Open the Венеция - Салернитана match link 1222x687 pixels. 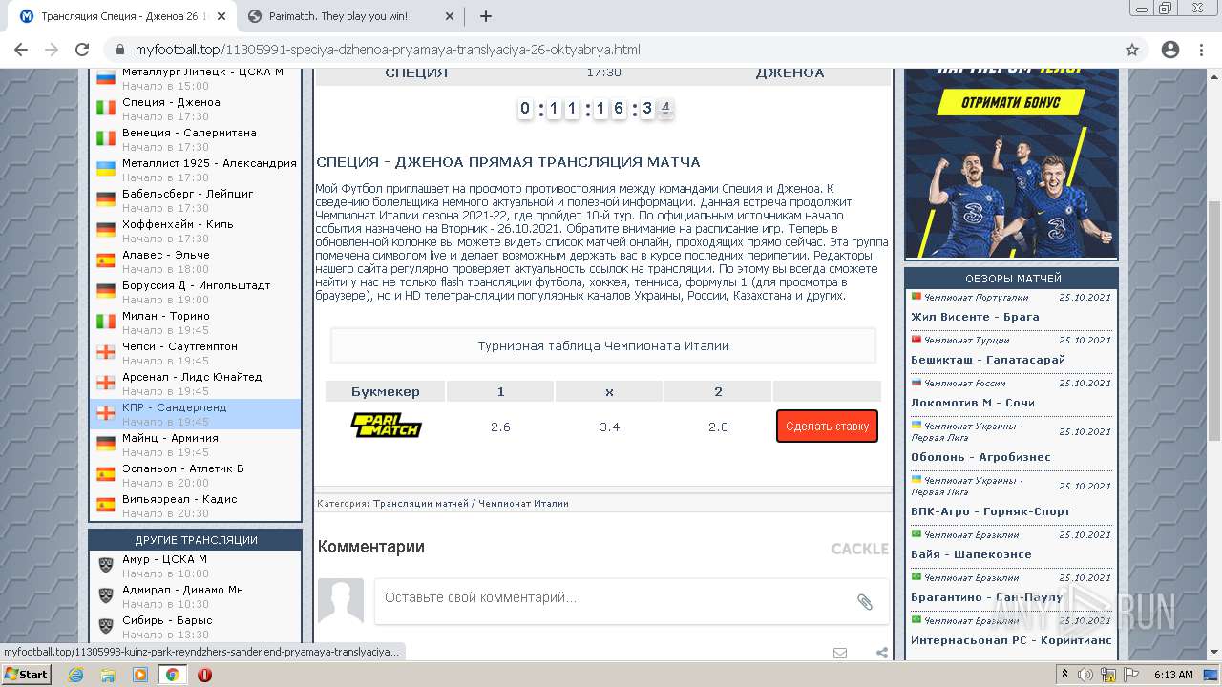click(189, 133)
